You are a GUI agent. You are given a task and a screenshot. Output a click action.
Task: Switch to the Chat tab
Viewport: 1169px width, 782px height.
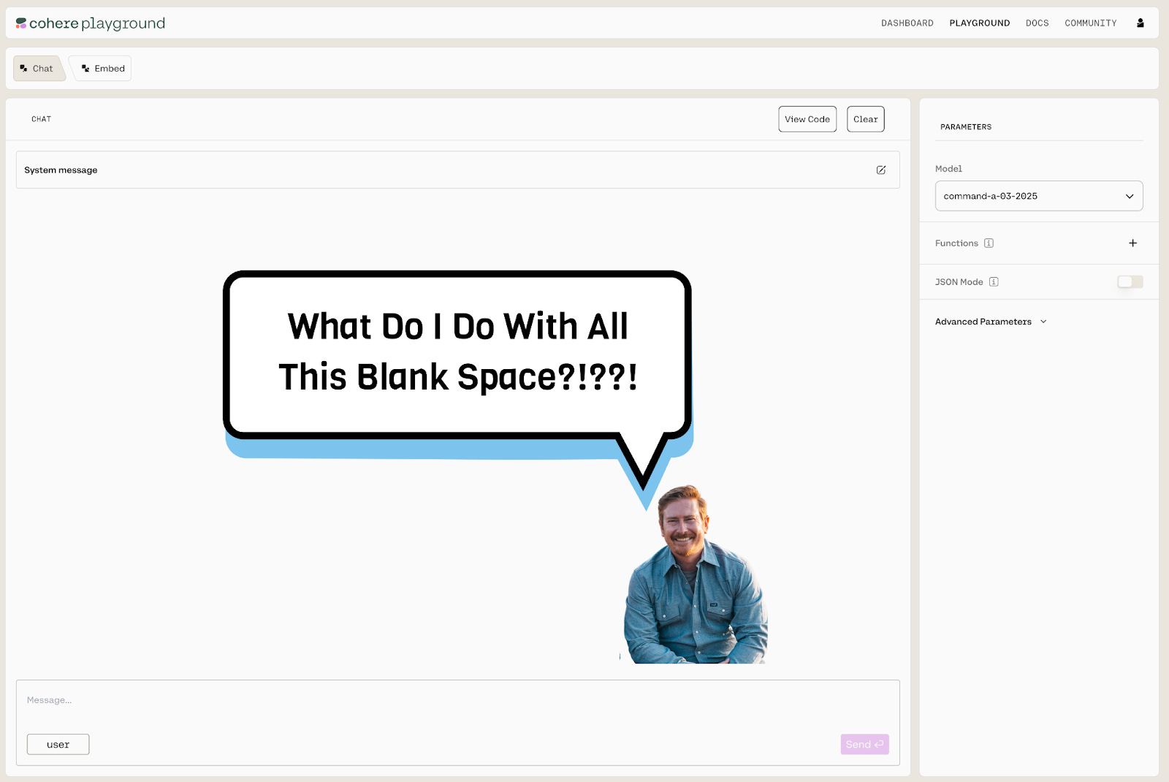39,69
